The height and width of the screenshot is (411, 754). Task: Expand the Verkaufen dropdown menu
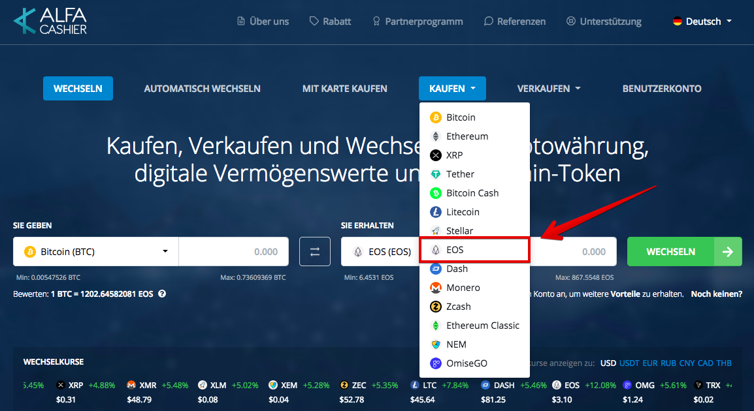click(549, 88)
